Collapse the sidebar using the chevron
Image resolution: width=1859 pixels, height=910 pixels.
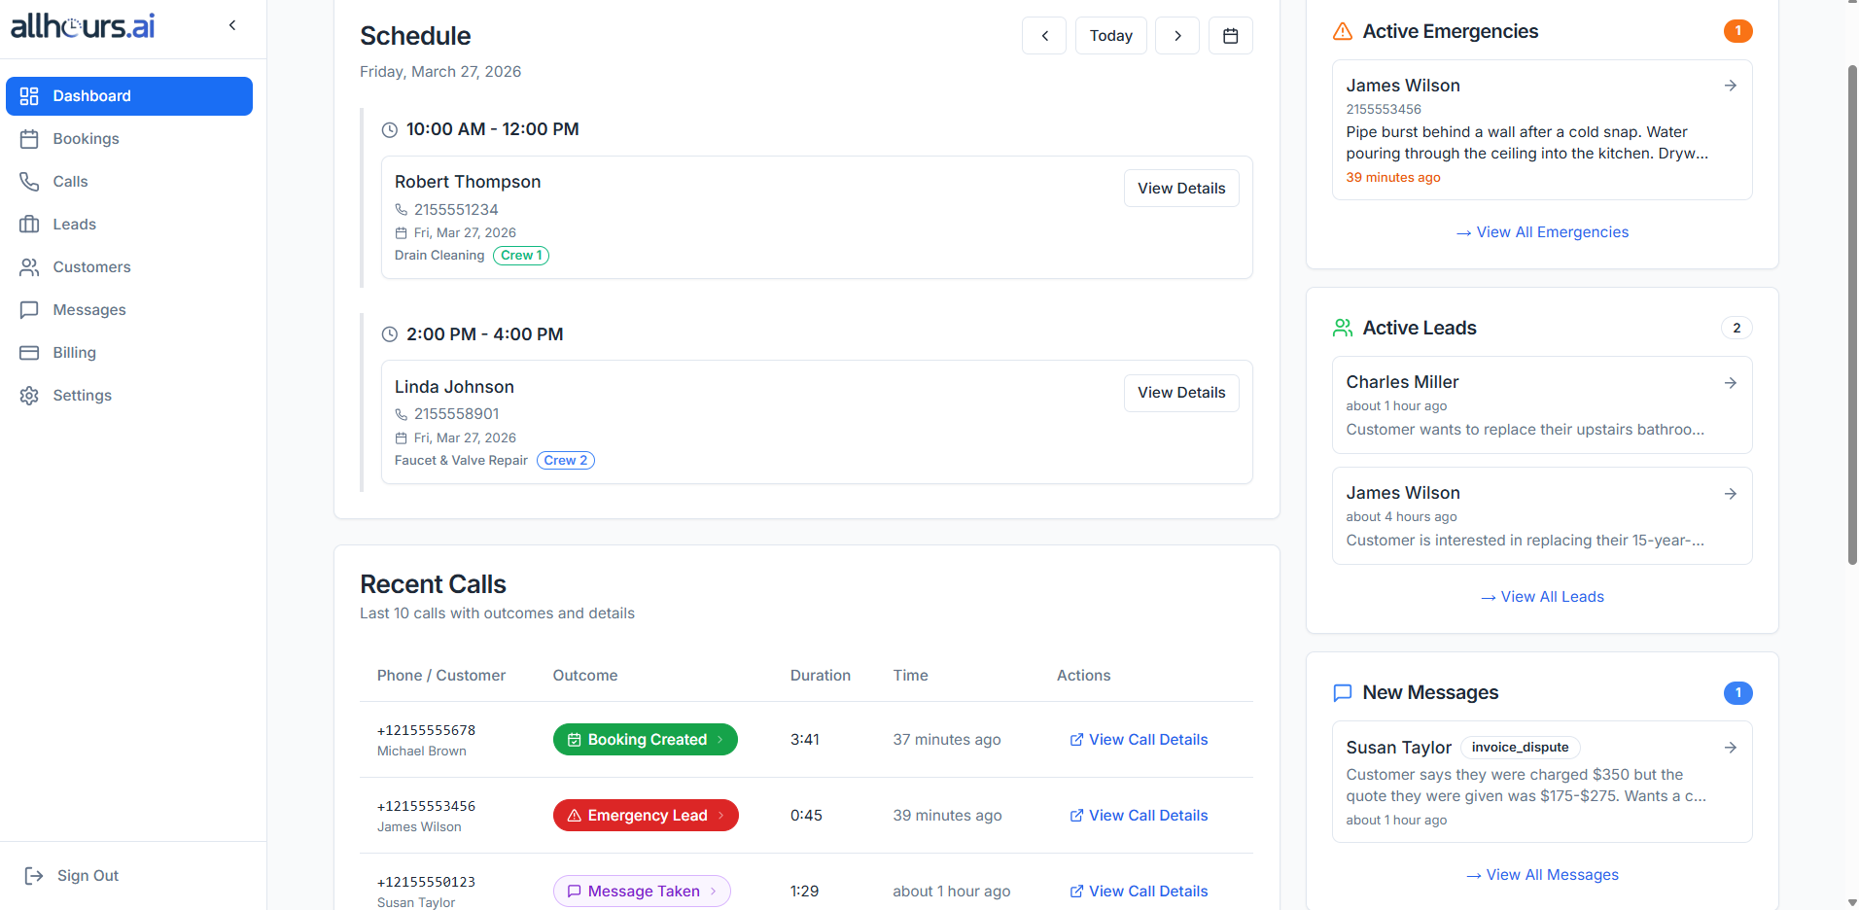(x=231, y=25)
